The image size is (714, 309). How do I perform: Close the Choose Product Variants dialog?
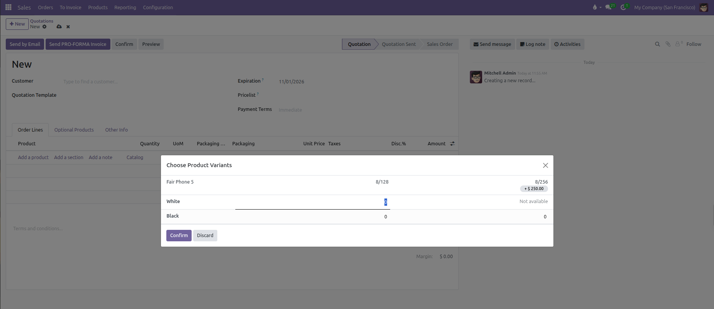tap(545, 165)
